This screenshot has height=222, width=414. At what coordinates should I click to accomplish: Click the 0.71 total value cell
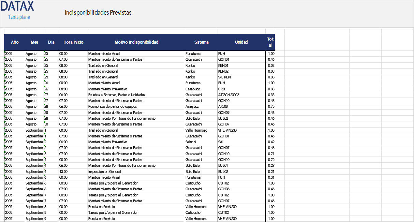tap(271, 154)
